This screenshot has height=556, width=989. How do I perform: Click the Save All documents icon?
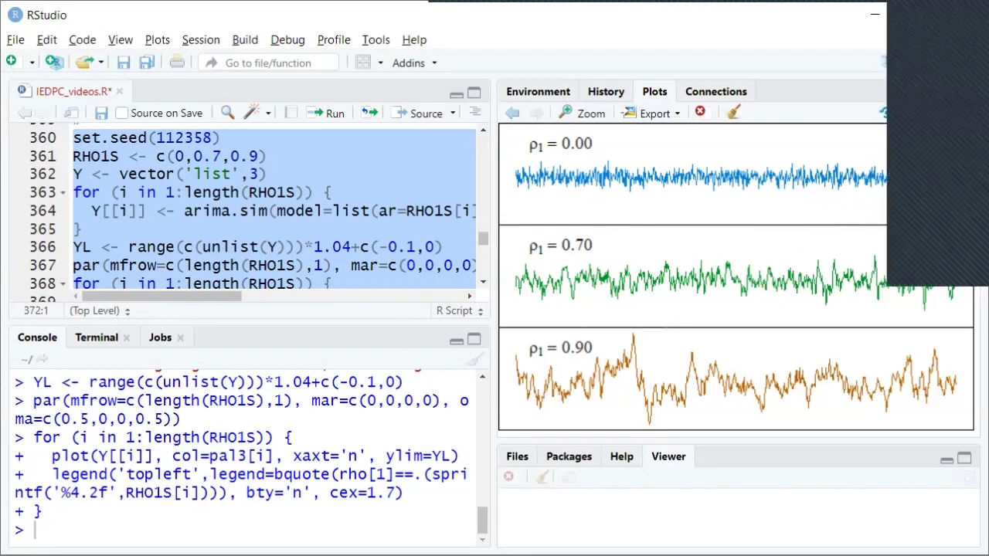[x=145, y=63]
